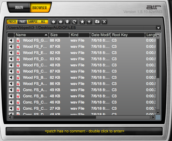Image resolution: width=172 pixels, height=141 pixels.
Task: Go up one folder level
Action: (x=67, y=22)
